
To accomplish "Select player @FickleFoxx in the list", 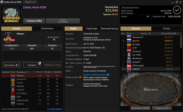I will tap(150, 58).
